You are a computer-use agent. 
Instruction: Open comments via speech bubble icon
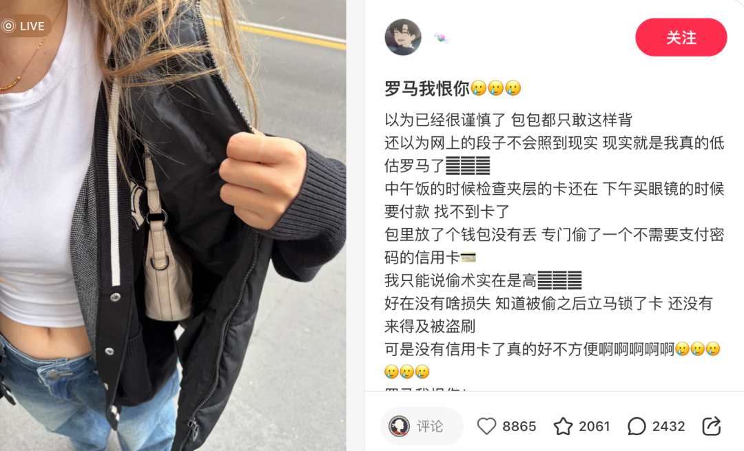pyautogui.click(x=637, y=426)
